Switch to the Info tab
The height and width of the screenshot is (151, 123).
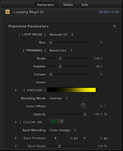tap(85, 5)
